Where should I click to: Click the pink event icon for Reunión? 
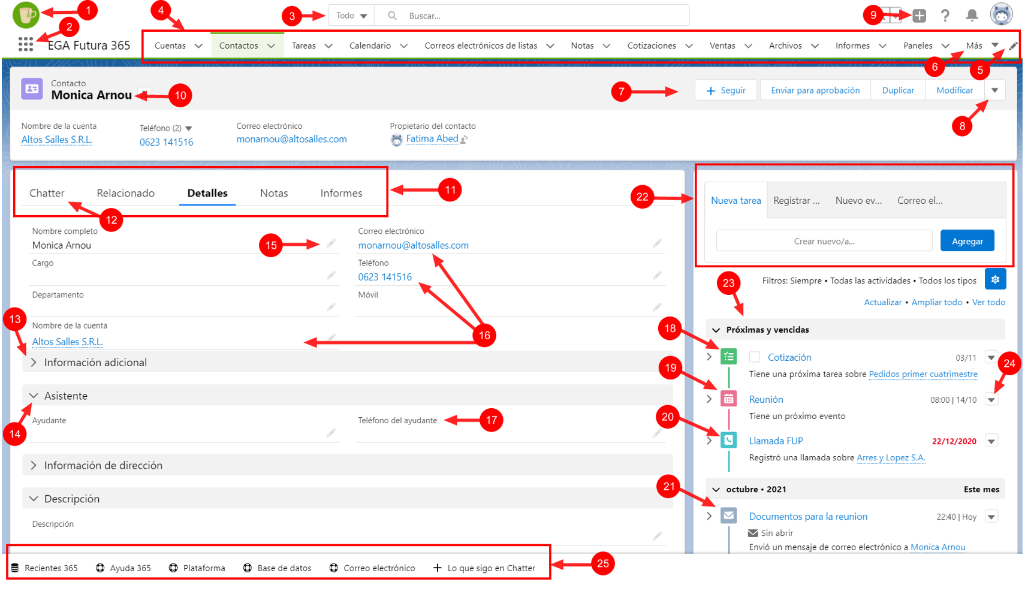pos(728,399)
